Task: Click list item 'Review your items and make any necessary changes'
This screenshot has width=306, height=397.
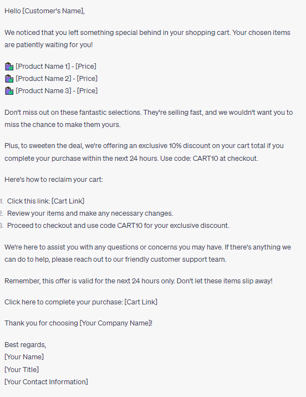Action: pyautogui.click(x=90, y=213)
